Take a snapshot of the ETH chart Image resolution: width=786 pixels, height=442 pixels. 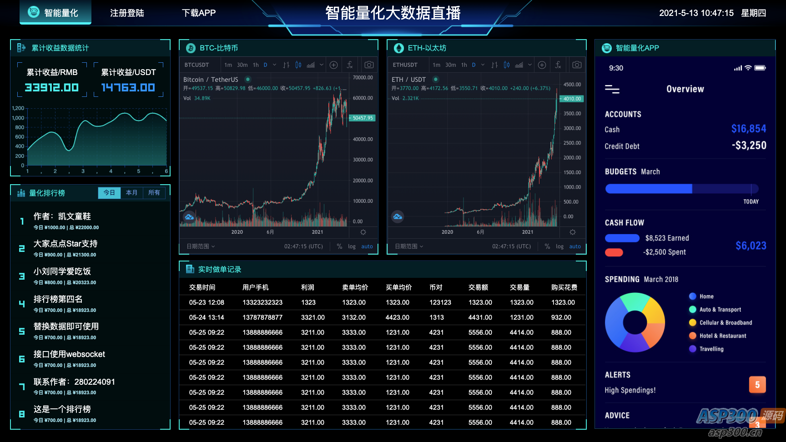click(x=577, y=65)
